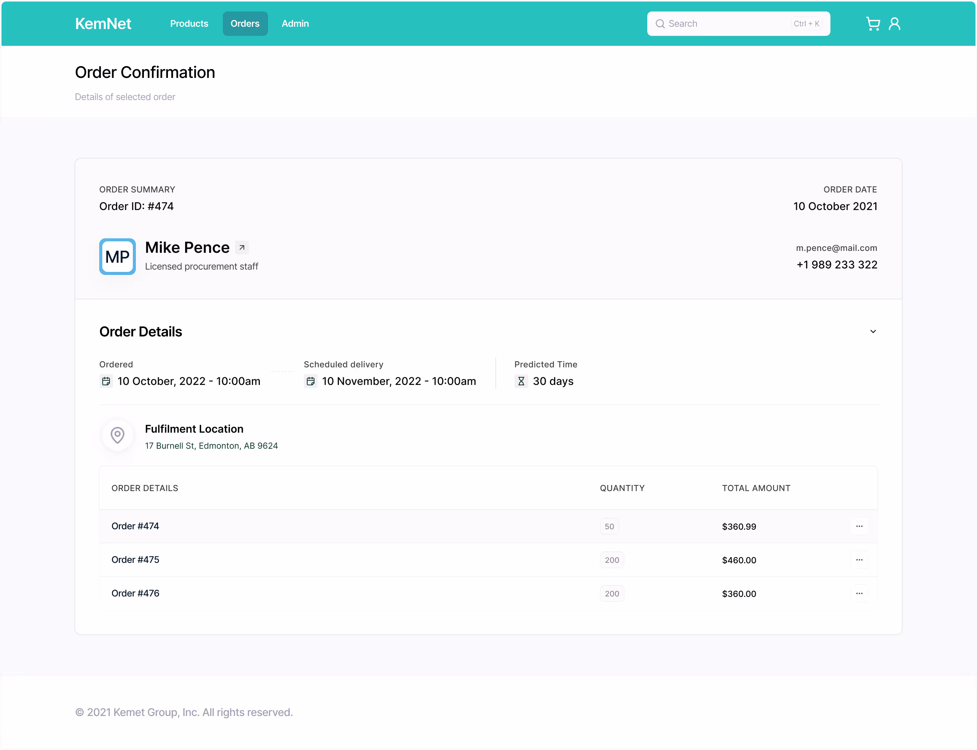Collapse the Order Details section chevron
Screen dimensions: 977x750
pyautogui.click(x=872, y=332)
